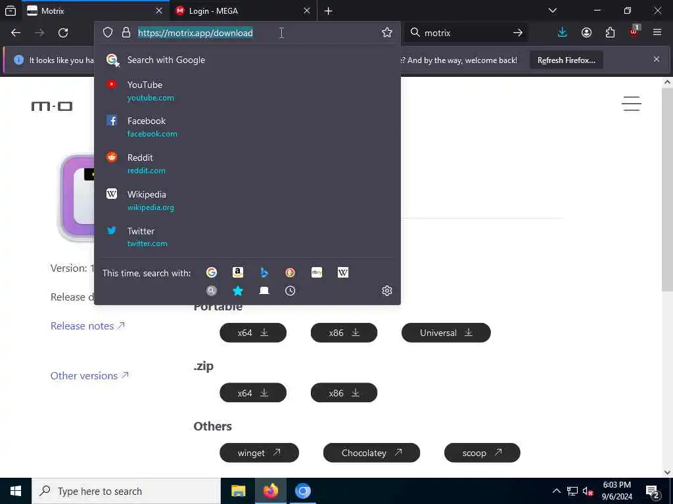Screen dimensions: 673x504
Task: Select the Wikipedia suggestion
Action: tap(247, 201)
